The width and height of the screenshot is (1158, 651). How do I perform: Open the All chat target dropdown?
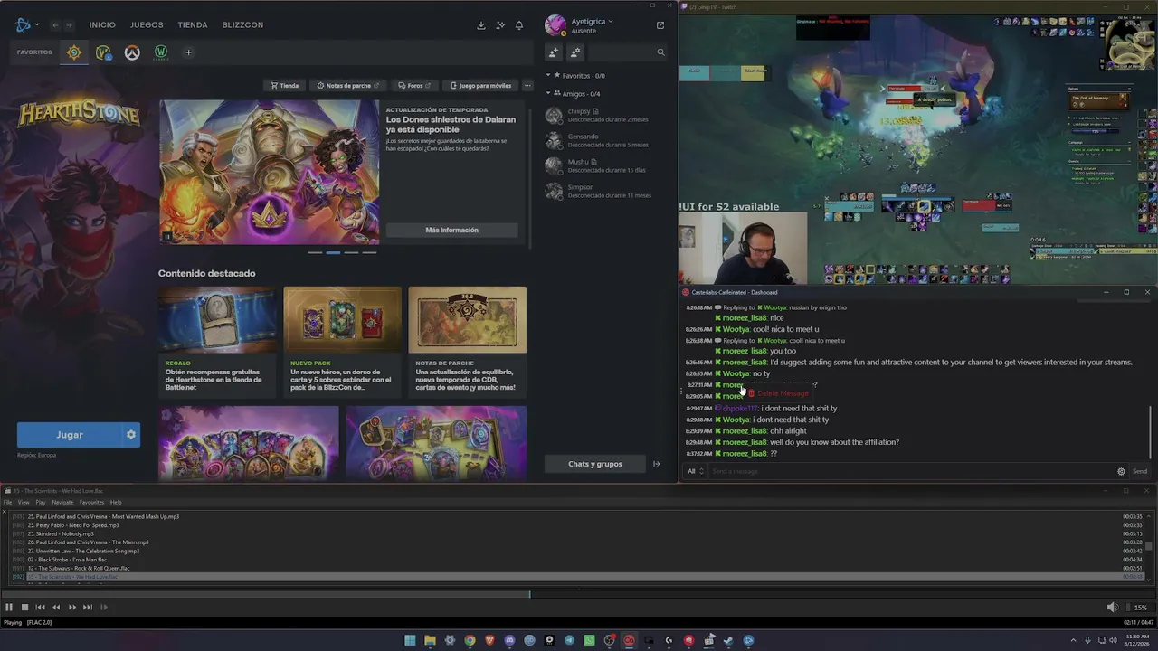point(695,471)
